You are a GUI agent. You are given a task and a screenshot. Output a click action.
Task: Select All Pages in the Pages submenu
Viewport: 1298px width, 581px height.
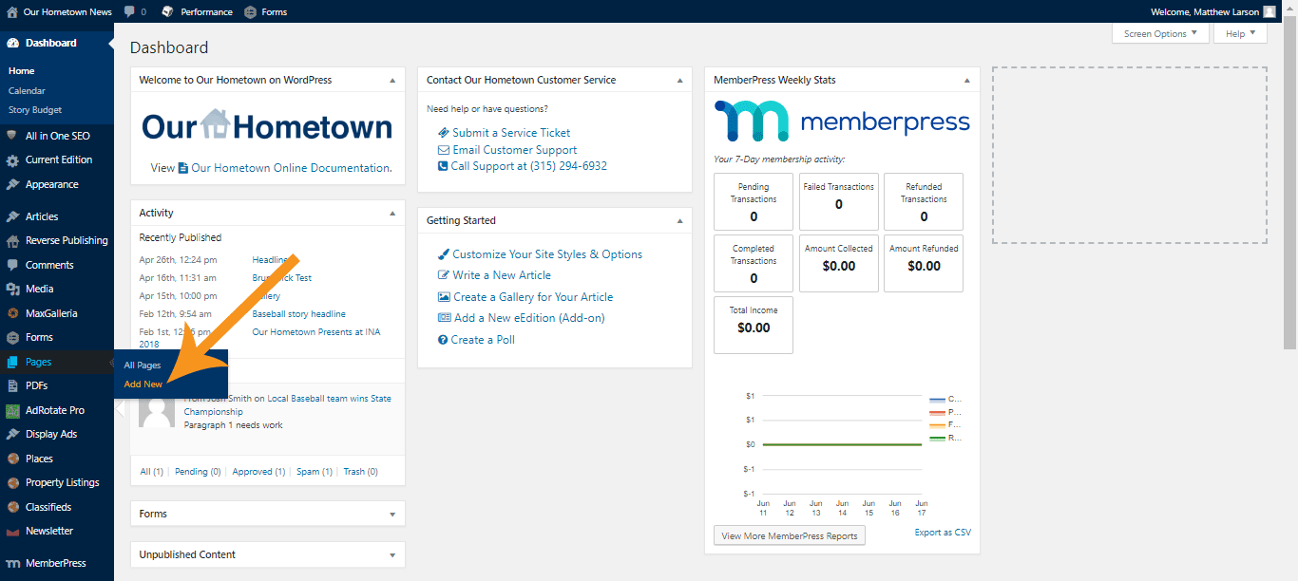pyautogui.click(x=143, y=365)
